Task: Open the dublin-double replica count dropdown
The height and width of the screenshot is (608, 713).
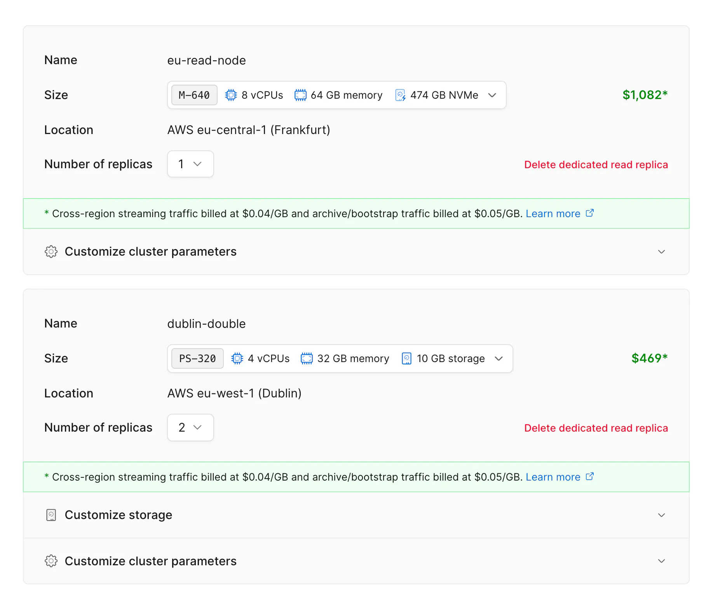Action: 190,427
